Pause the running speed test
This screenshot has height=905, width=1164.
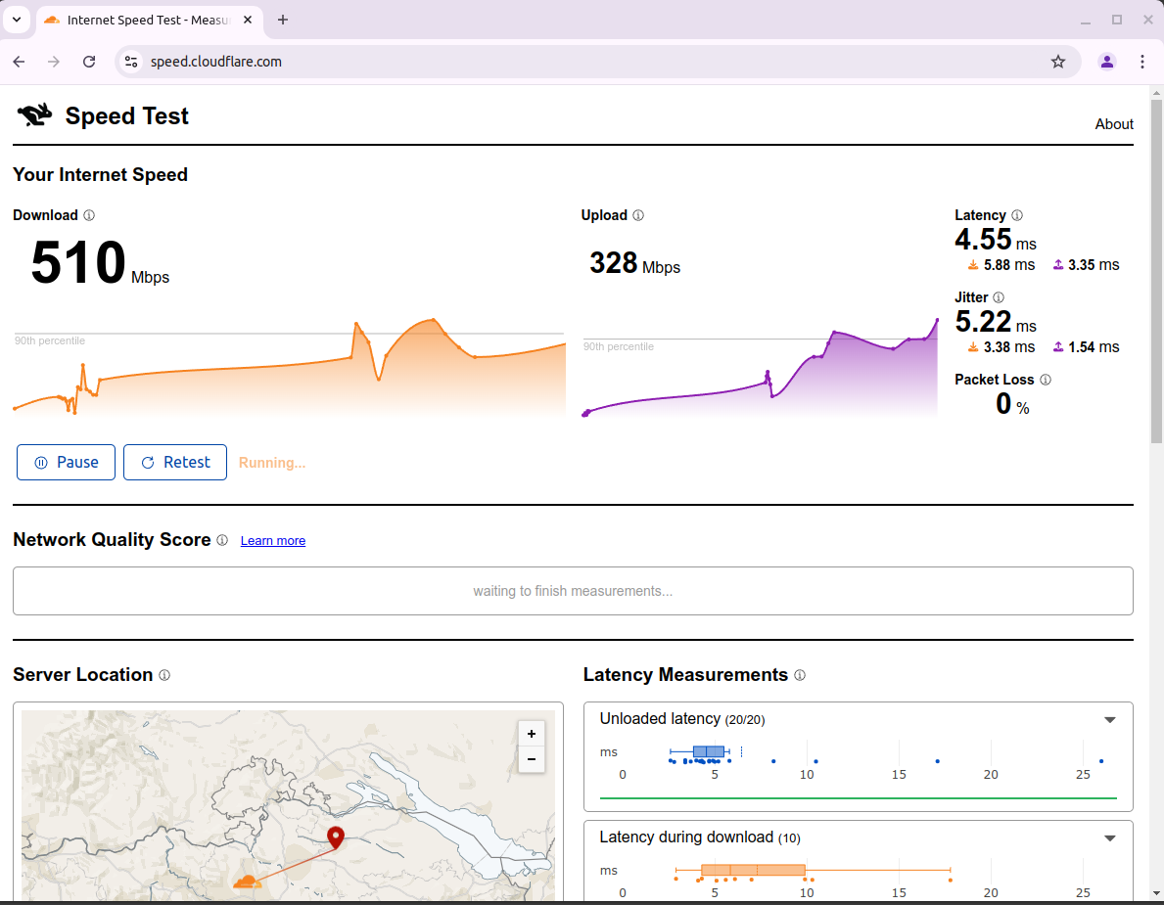tap(67, 463)
